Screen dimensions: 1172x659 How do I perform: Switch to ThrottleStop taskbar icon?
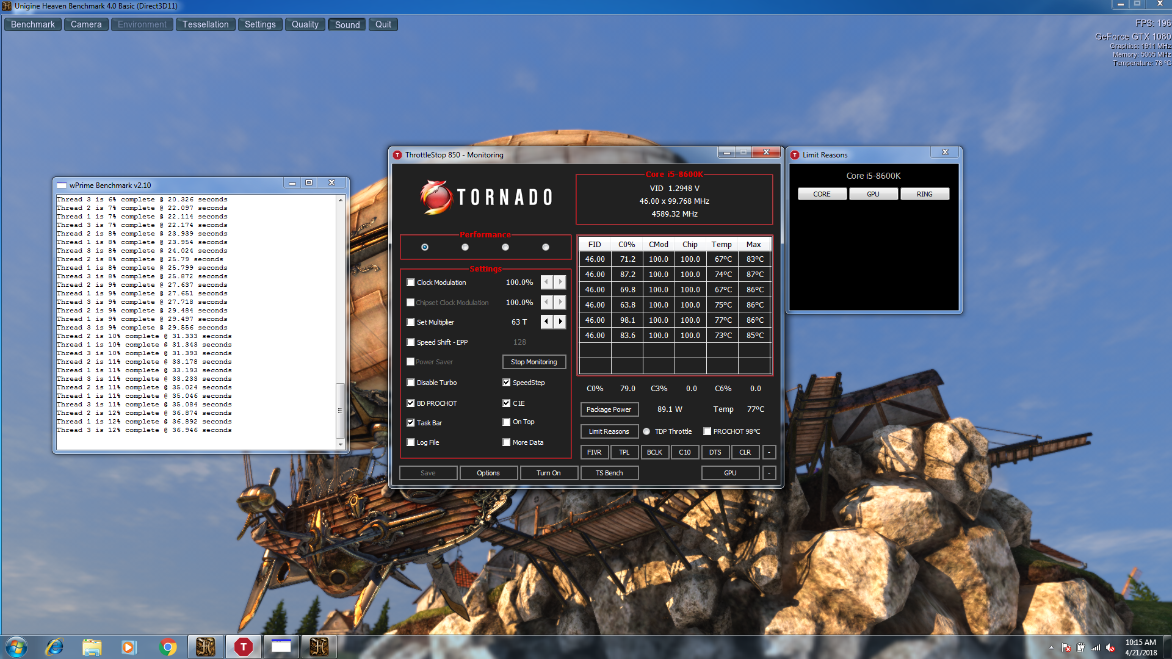(x=243, y=647)
